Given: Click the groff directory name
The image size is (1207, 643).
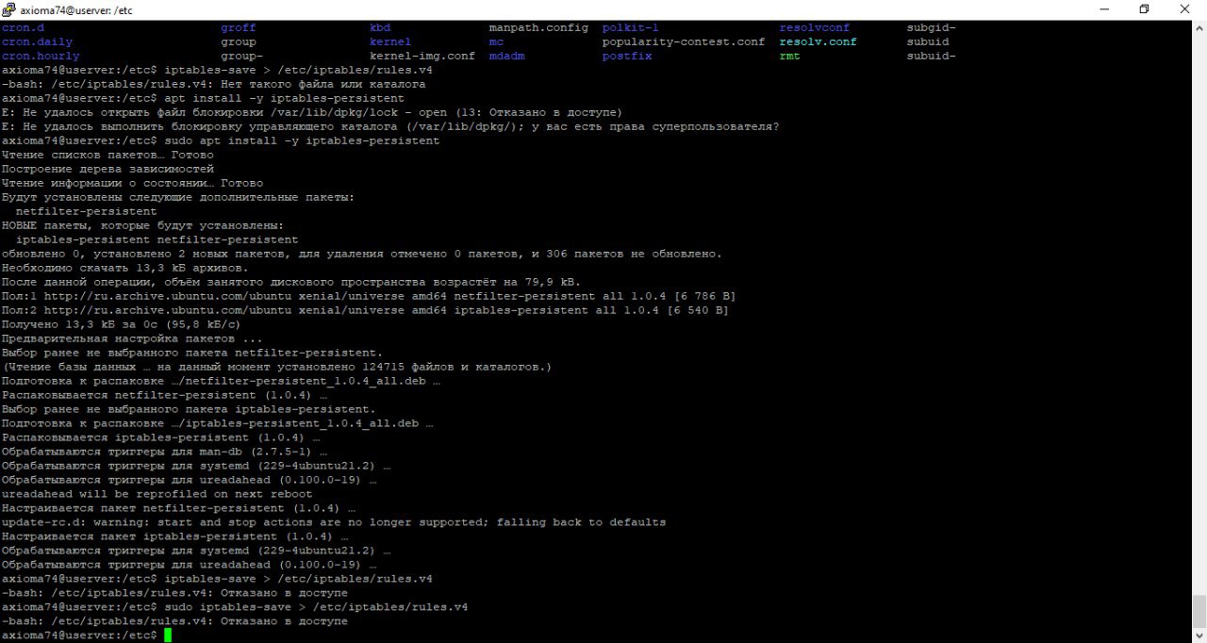Looking at the screenshot, I should (239, 27).
